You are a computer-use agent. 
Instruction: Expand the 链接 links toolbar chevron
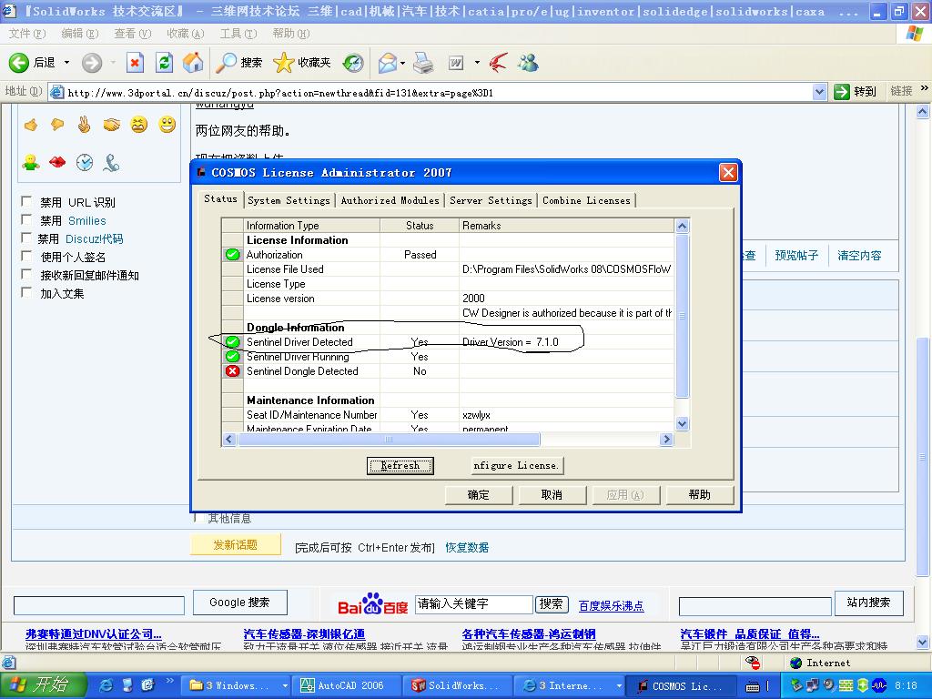pos(925,88)
